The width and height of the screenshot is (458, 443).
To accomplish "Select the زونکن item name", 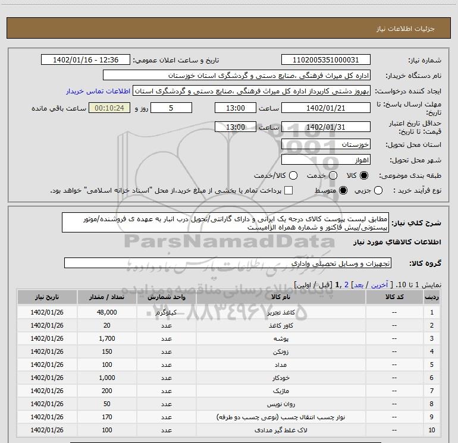I will coord(281,351).
